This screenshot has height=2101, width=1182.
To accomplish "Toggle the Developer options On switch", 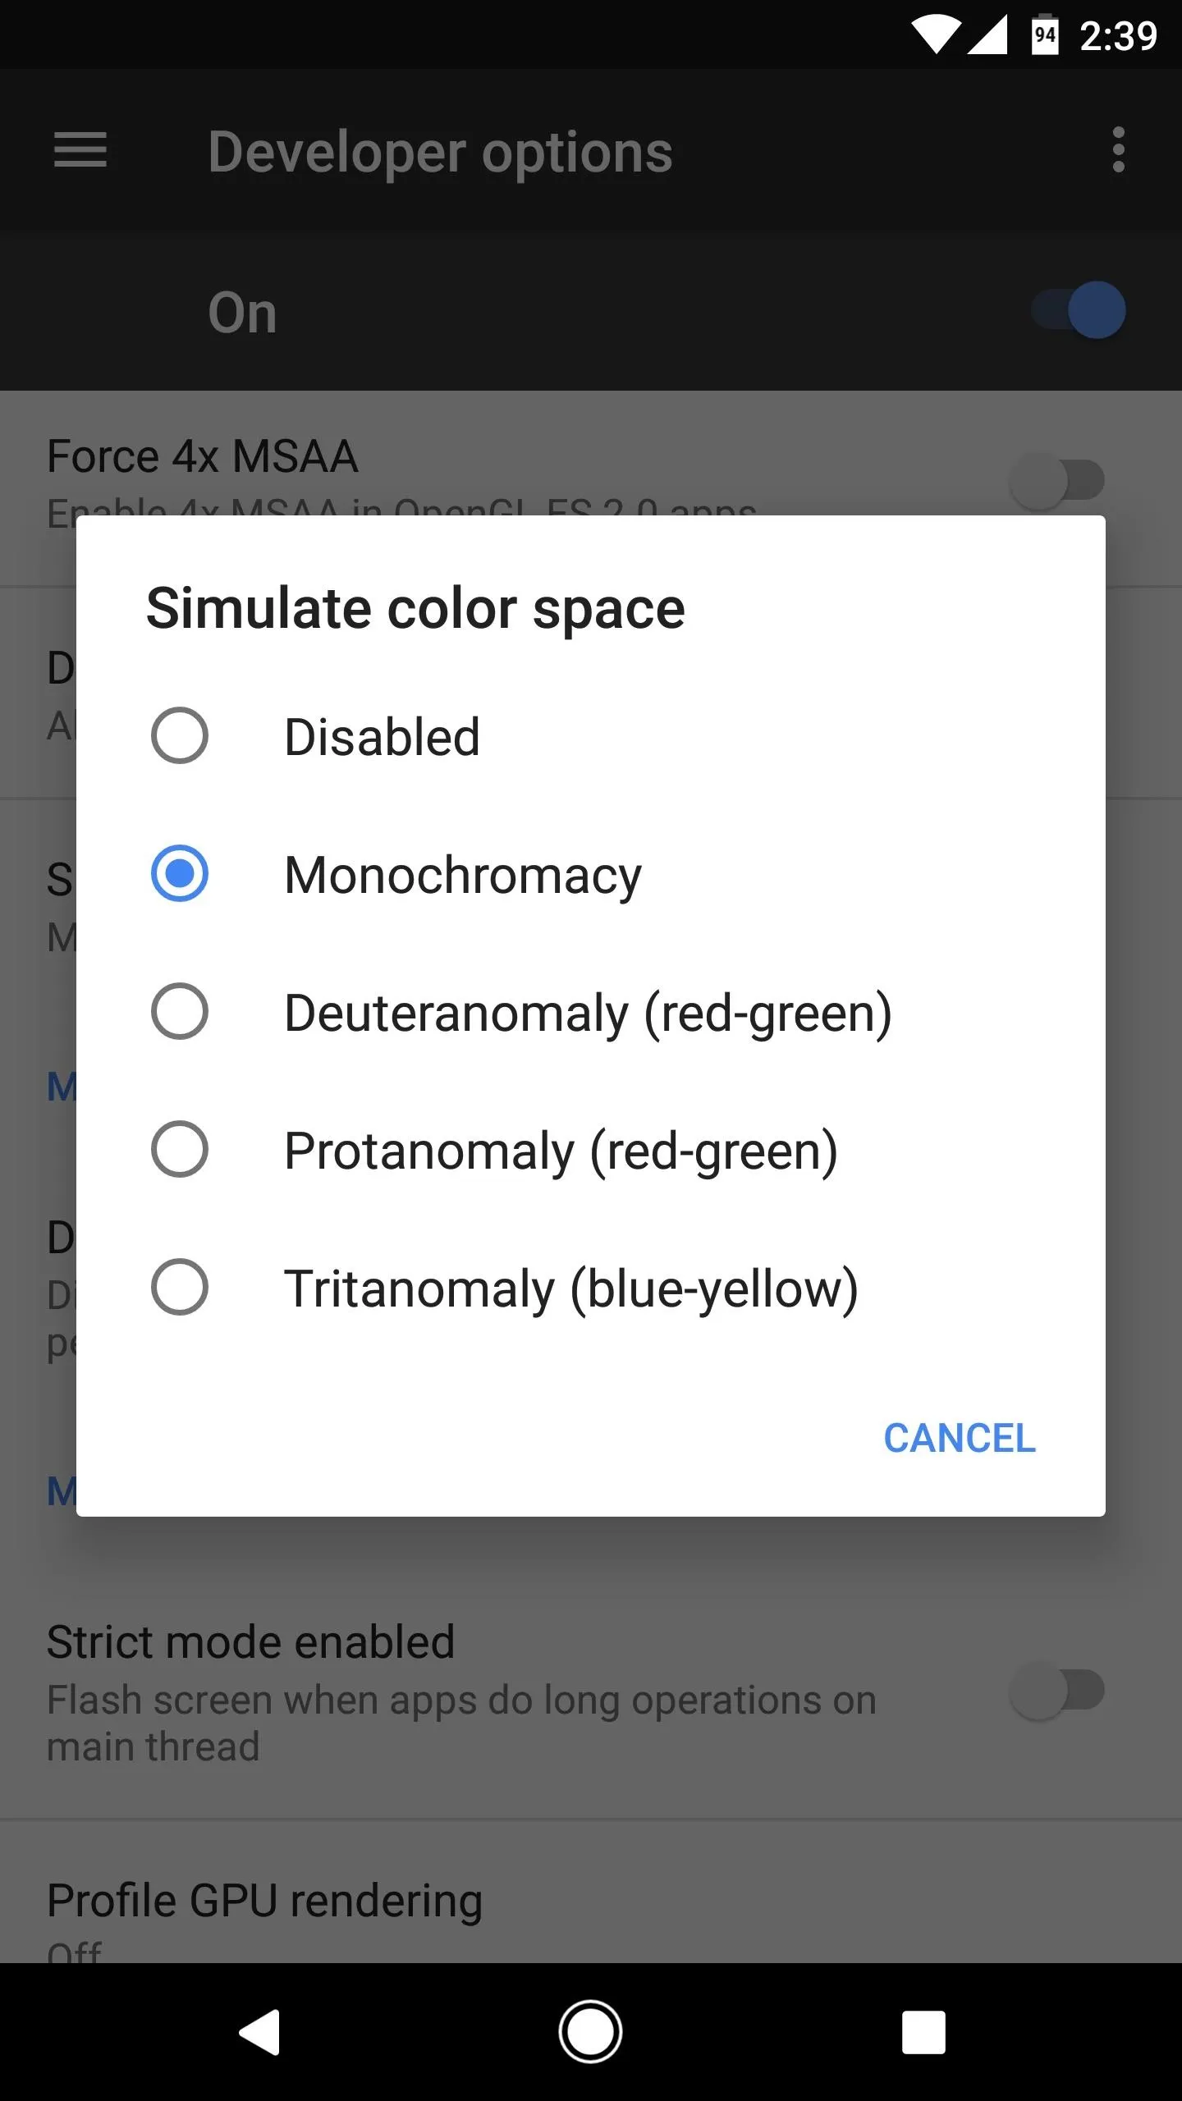I will click(x=1079, y=310).
